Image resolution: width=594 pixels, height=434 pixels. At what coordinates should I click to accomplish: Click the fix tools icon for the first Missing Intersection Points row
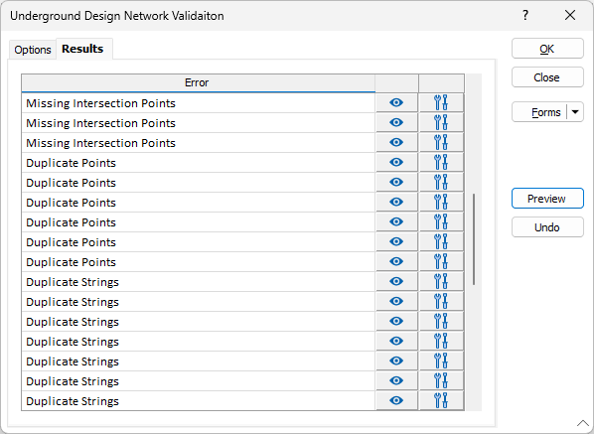click(x=441, y=103)
